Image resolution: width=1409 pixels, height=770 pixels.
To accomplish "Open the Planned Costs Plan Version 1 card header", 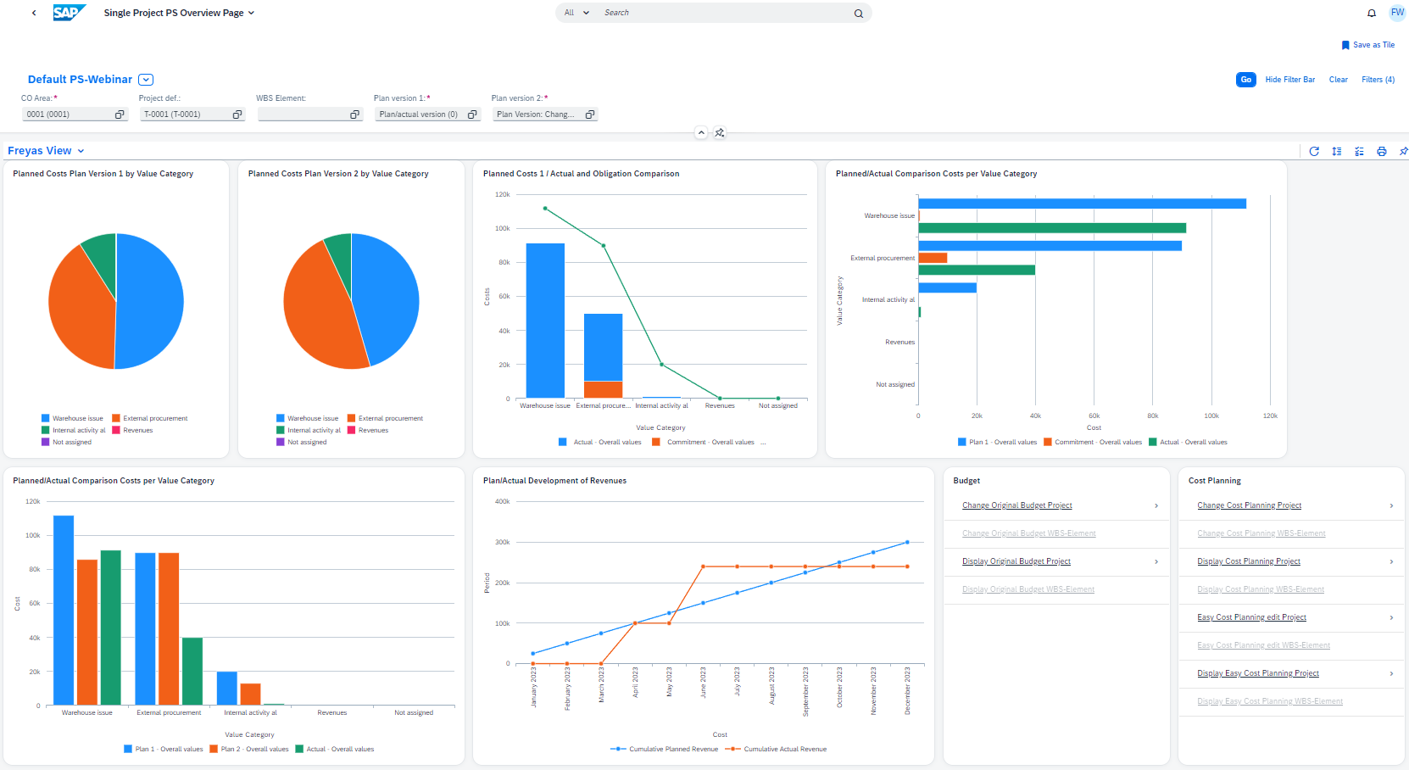I will [x=103, y=174].
